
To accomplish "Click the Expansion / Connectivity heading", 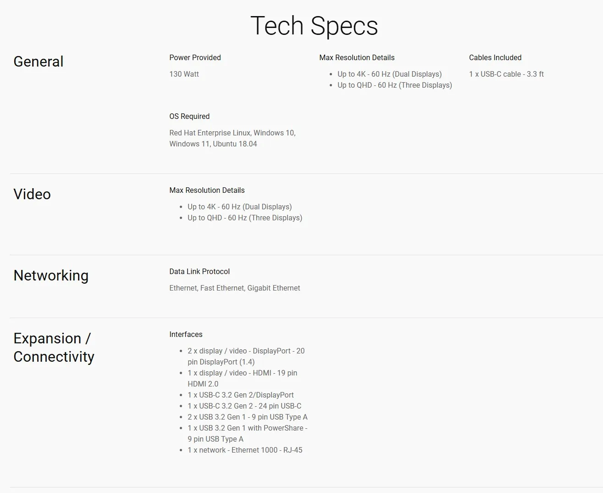I will pyautogui.click(x=54, y=347).
